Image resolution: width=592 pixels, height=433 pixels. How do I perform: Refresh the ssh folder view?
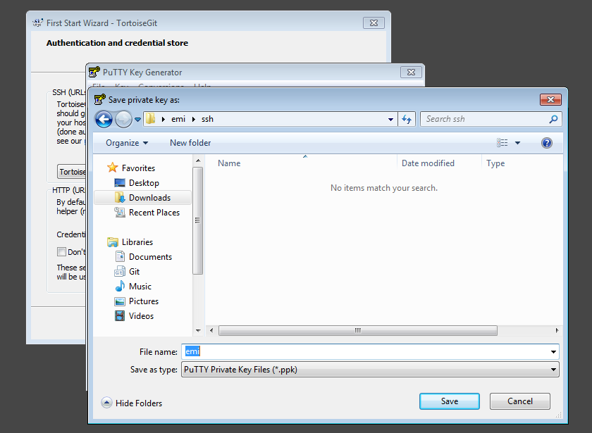(x=407, y=119)
